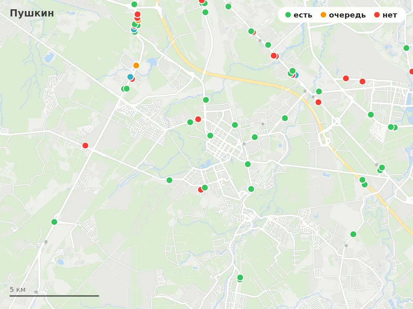Open the red marker directly below the legend's 'нет' label

coord(362,81)
